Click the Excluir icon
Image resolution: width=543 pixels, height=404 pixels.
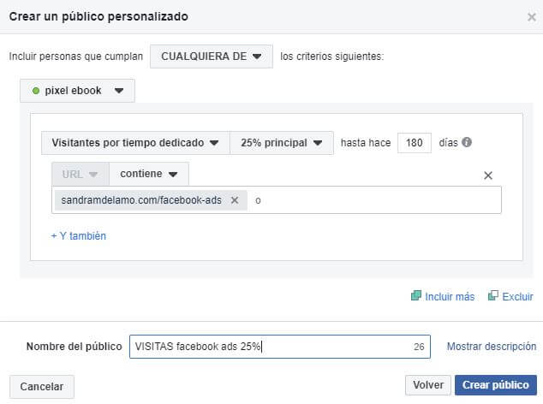point(493,296)
